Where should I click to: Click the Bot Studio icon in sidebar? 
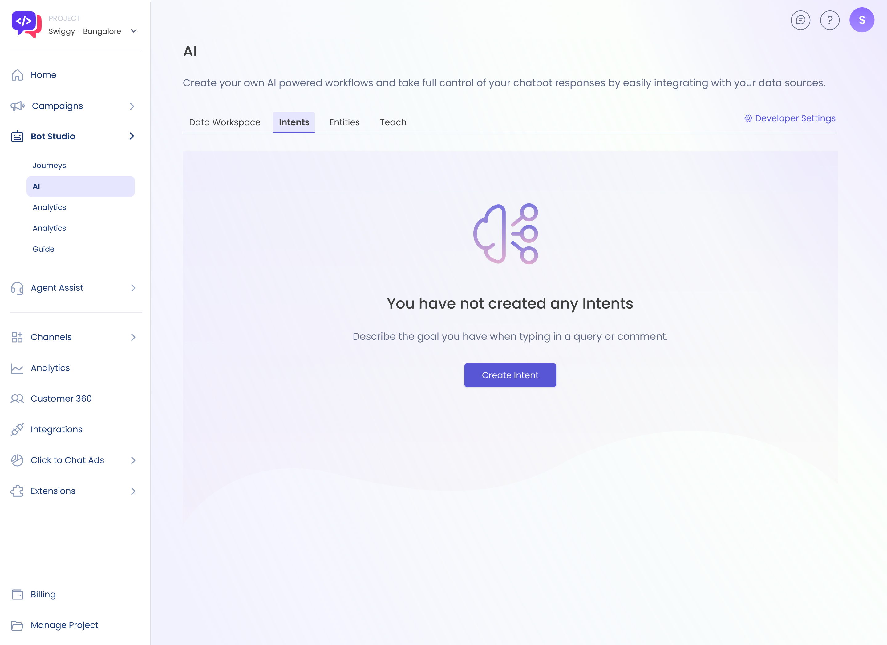(17, 136)
